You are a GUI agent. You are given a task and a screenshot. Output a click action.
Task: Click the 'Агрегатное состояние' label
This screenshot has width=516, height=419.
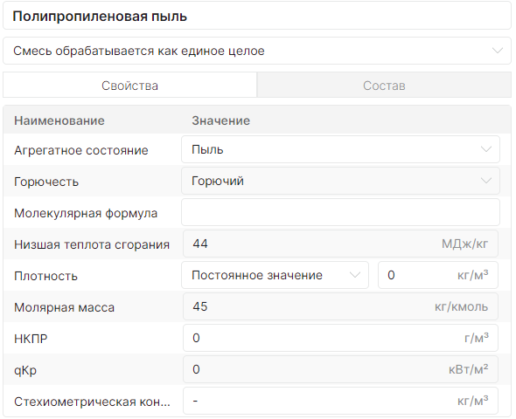click(x=81, y=150)
